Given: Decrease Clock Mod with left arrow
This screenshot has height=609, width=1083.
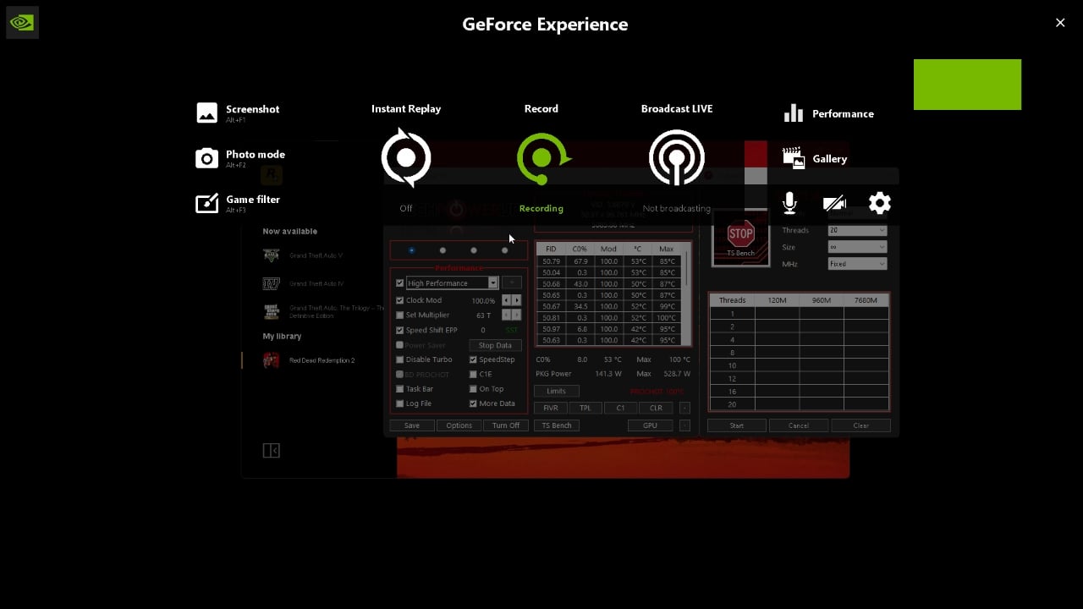Looking at the screenshot, I should [x=507, y=300].
